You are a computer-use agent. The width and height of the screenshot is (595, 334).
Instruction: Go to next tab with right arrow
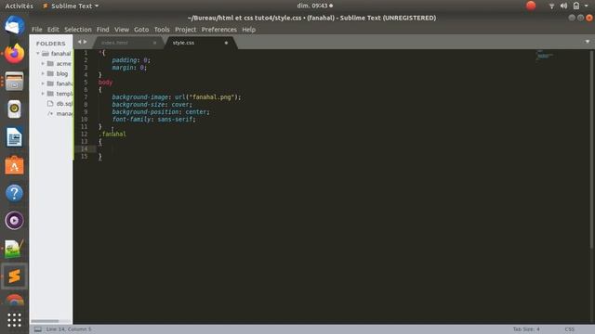click(85, 42)
